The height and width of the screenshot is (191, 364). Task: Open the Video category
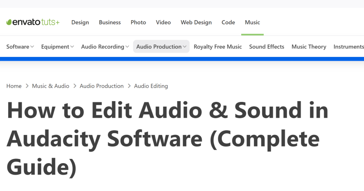click(164, 22)
